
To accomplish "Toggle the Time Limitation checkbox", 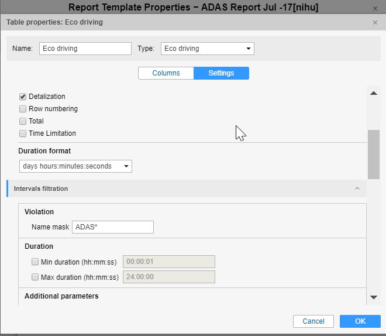I will [23, 133].
